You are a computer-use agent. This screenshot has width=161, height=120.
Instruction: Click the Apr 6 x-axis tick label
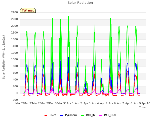click(112, 103)
